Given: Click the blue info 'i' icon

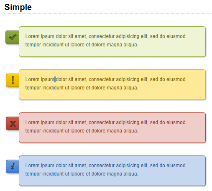Looking at the screenshot, I should pyautogui.click(x=13, y=166).
